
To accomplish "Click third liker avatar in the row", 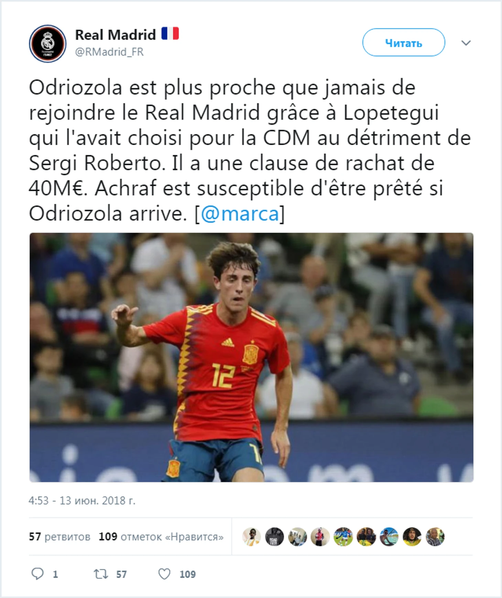I will (297, 536).
